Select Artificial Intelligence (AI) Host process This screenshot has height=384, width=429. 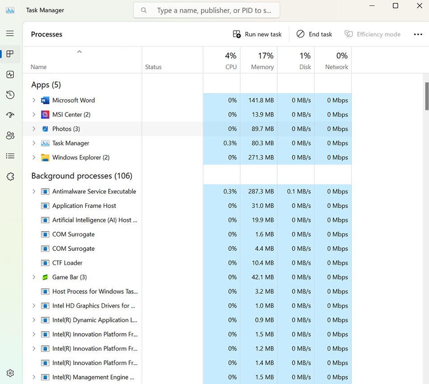coord(187,220)
